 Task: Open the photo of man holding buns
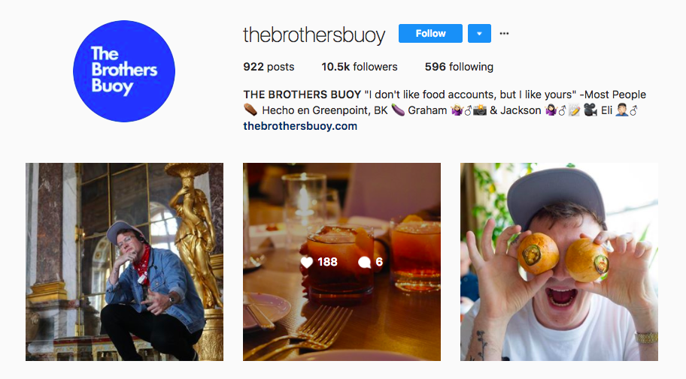[x=559, y=262]
